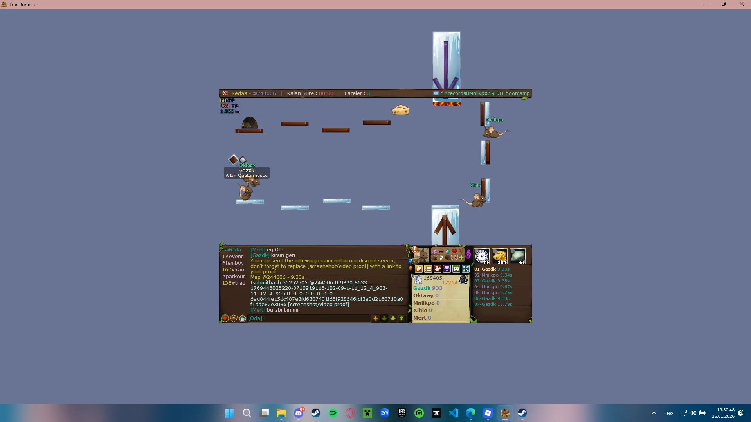This screenshot has height=422, width=751.
Task: Click the clap paws emote icon
Action: coord(434,258)
